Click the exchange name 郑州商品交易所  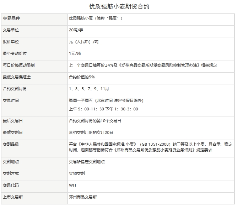coord(83,197)
